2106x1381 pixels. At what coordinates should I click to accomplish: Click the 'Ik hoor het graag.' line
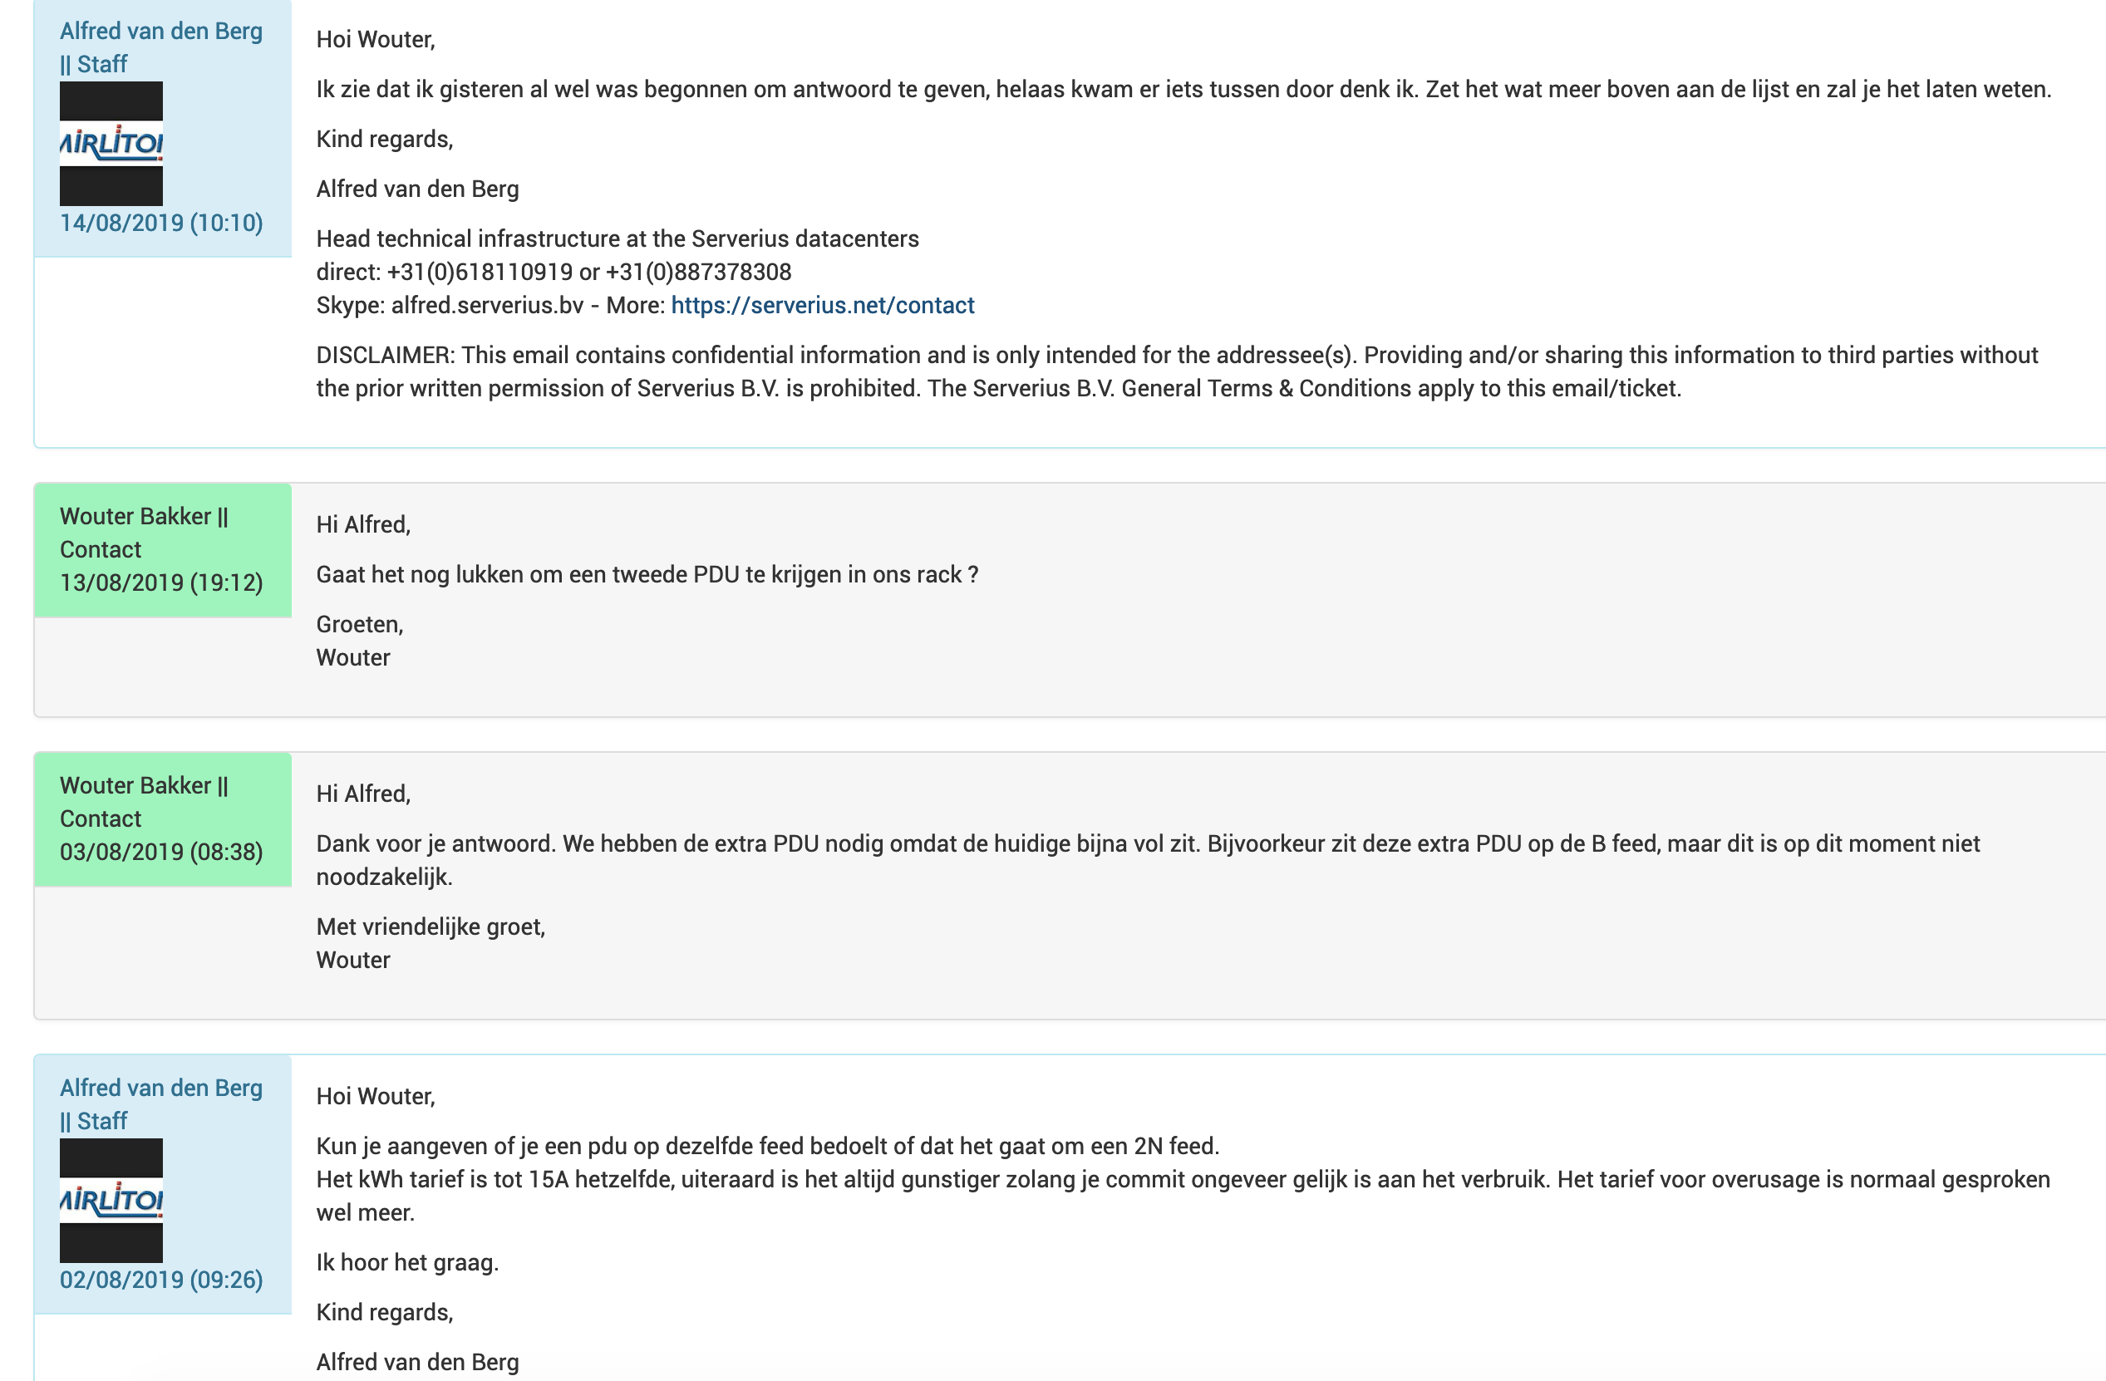point(407,1262)
